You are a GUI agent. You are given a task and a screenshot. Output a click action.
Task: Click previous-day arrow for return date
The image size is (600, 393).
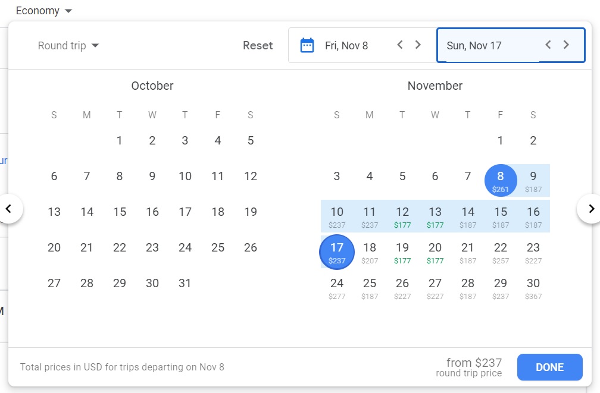548,45
